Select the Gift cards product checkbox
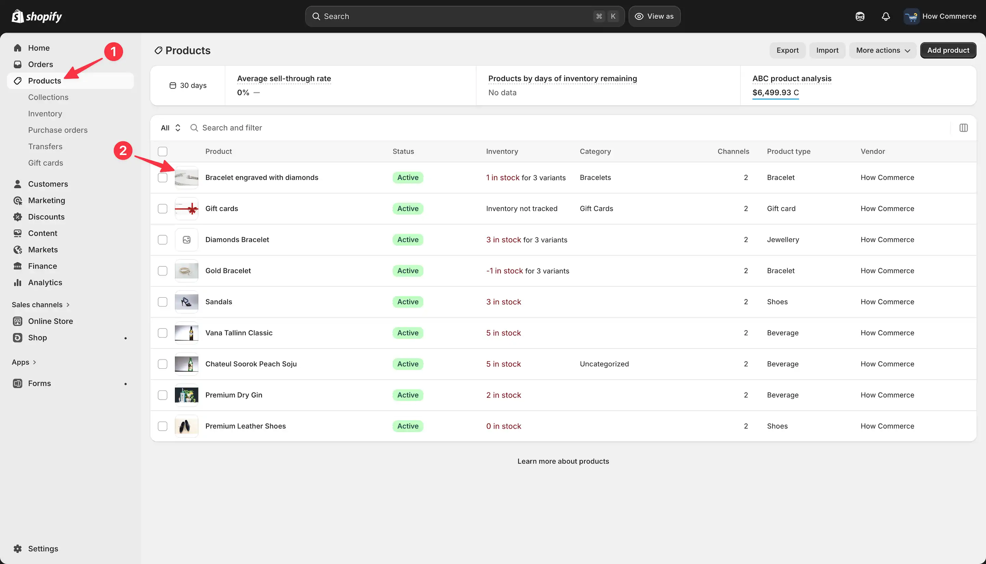This screenshot has height=564, width=986. (x=163, y=209)
